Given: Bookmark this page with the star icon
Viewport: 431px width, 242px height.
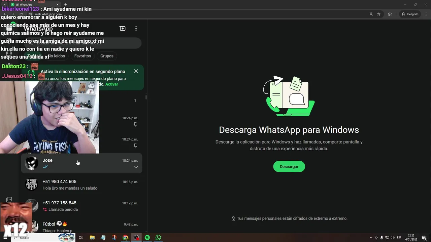Looking at the screenshot, I should [x=379, y=14].
